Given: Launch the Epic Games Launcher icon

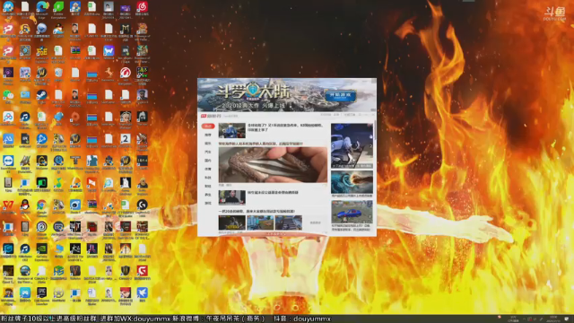Looking at the screenshot, I should [42, 292].
